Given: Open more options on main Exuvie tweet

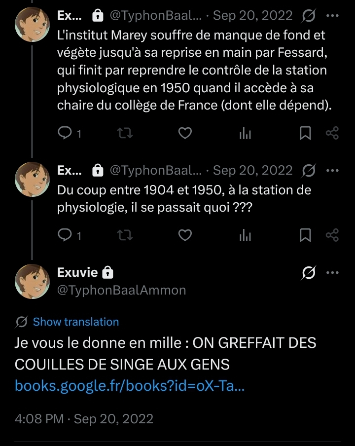Looking at the screenshot, I should coord(333,273).
